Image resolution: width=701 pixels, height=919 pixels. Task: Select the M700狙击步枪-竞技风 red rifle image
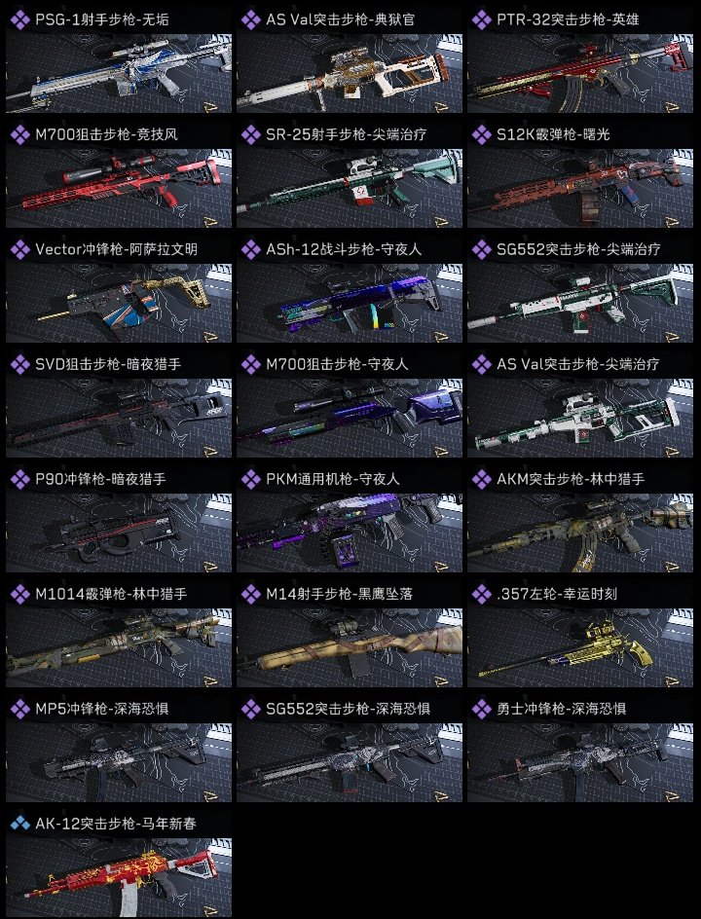119,188
